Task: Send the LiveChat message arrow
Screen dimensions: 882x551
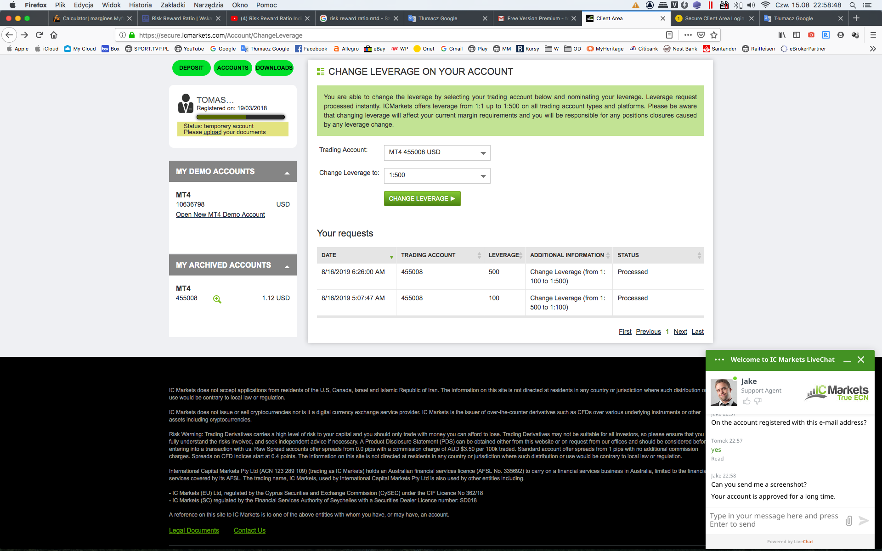Action: coord(864,520)
